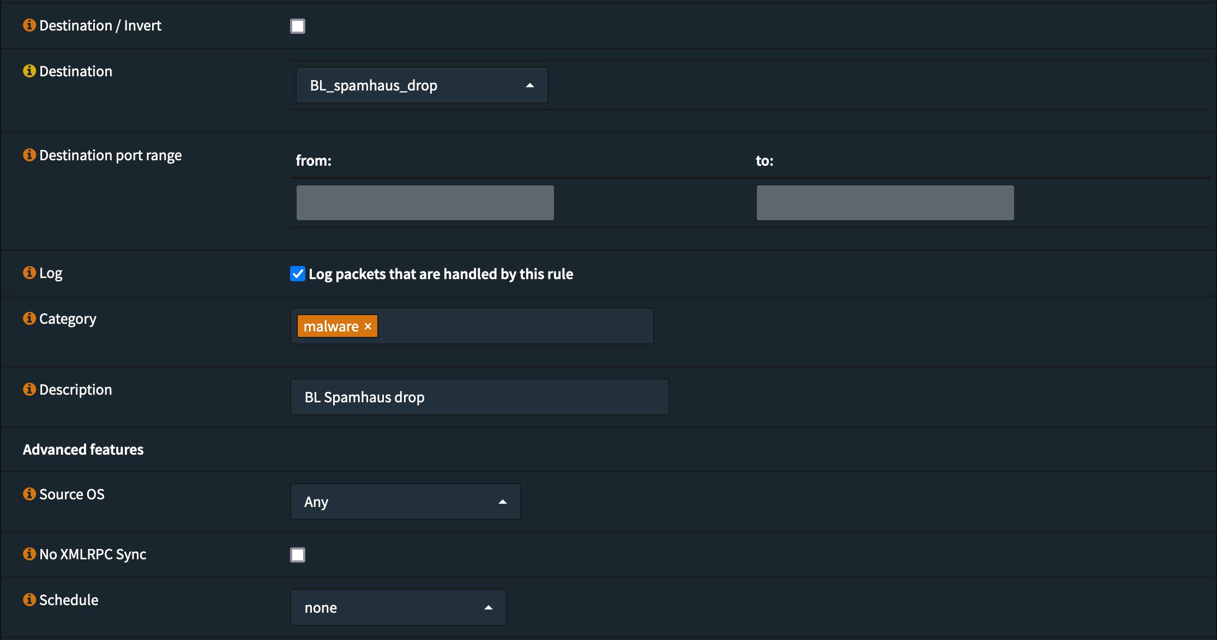Click the Destination help info icon
The height and width of the screenshot is (640, 1217).
coord(29,71)
